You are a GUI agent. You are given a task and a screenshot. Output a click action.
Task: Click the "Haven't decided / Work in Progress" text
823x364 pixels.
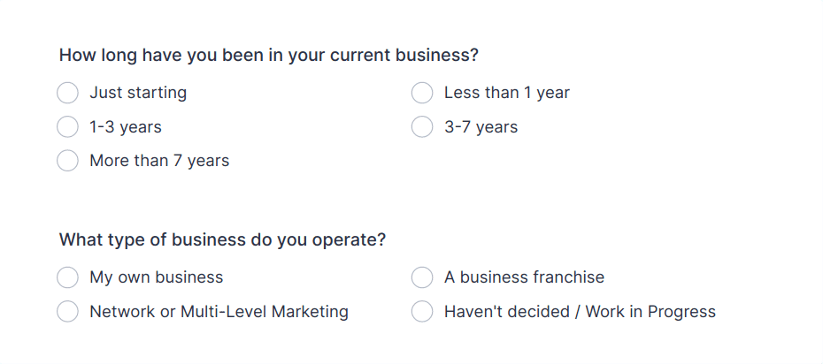pyautogui.click(x=580, y=312)
